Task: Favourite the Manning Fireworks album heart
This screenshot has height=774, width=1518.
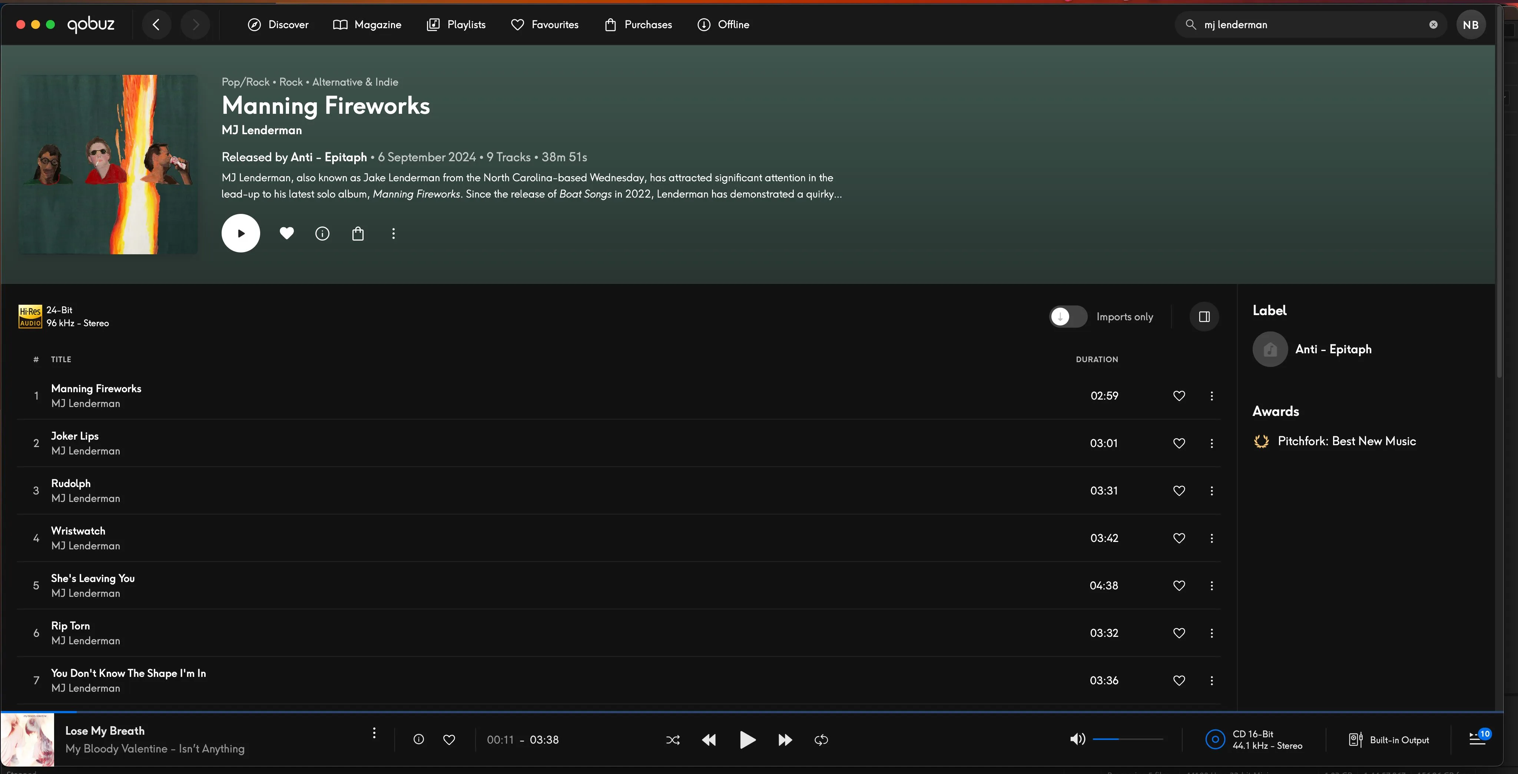Action: 286,233
